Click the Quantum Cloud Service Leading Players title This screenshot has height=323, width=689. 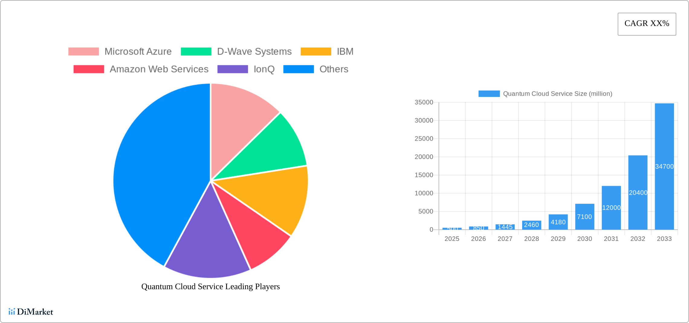210,286
